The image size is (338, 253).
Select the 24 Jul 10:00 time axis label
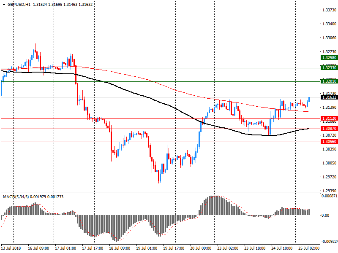pos(282,248)
